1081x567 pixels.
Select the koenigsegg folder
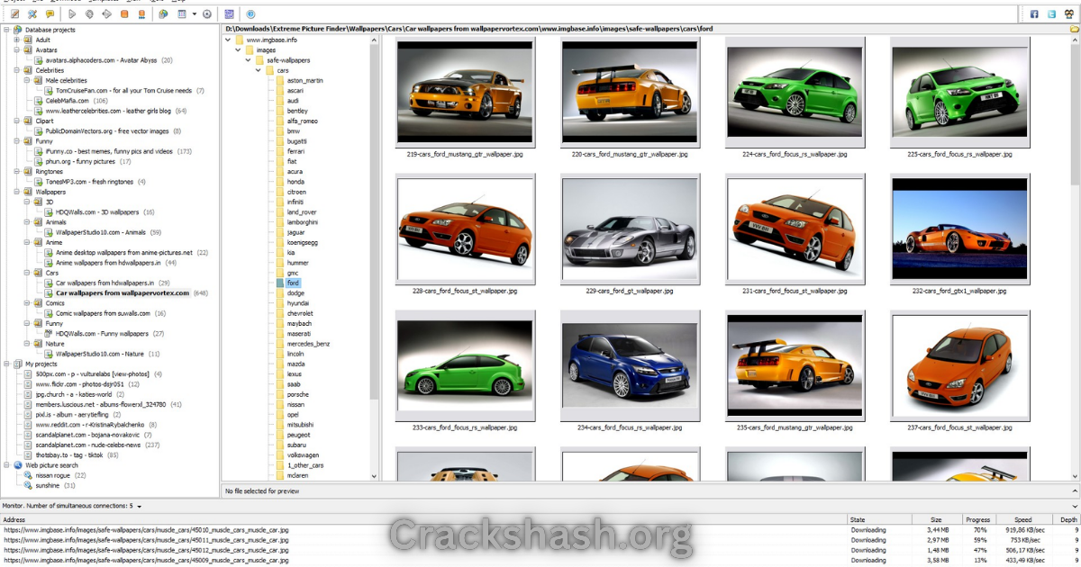coord(303,242)
